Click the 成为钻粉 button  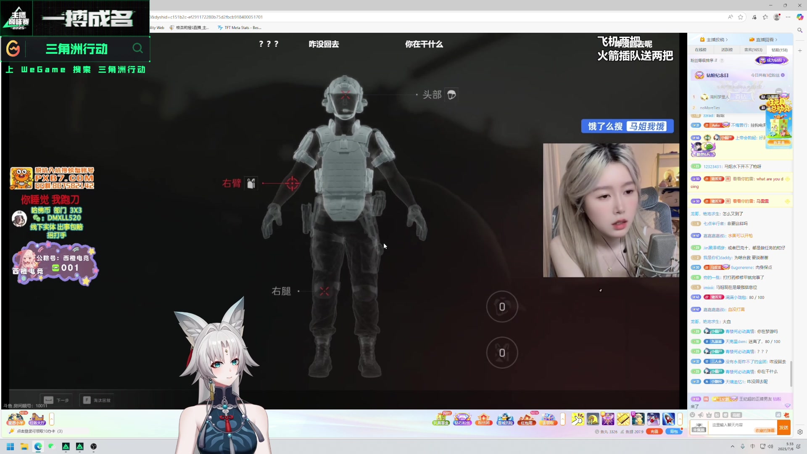(x=772, y=60)
